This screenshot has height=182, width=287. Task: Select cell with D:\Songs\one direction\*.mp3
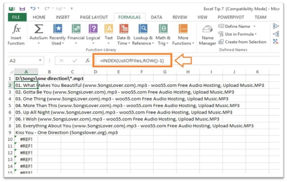26,78
